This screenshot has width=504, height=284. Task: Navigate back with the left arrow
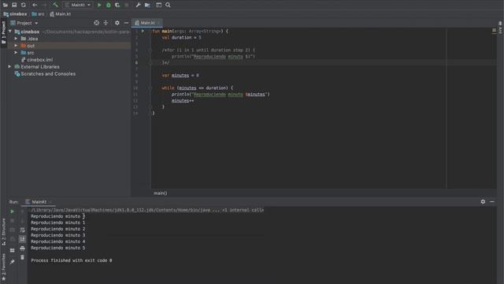pyautogui.click(x=35, y=5)
